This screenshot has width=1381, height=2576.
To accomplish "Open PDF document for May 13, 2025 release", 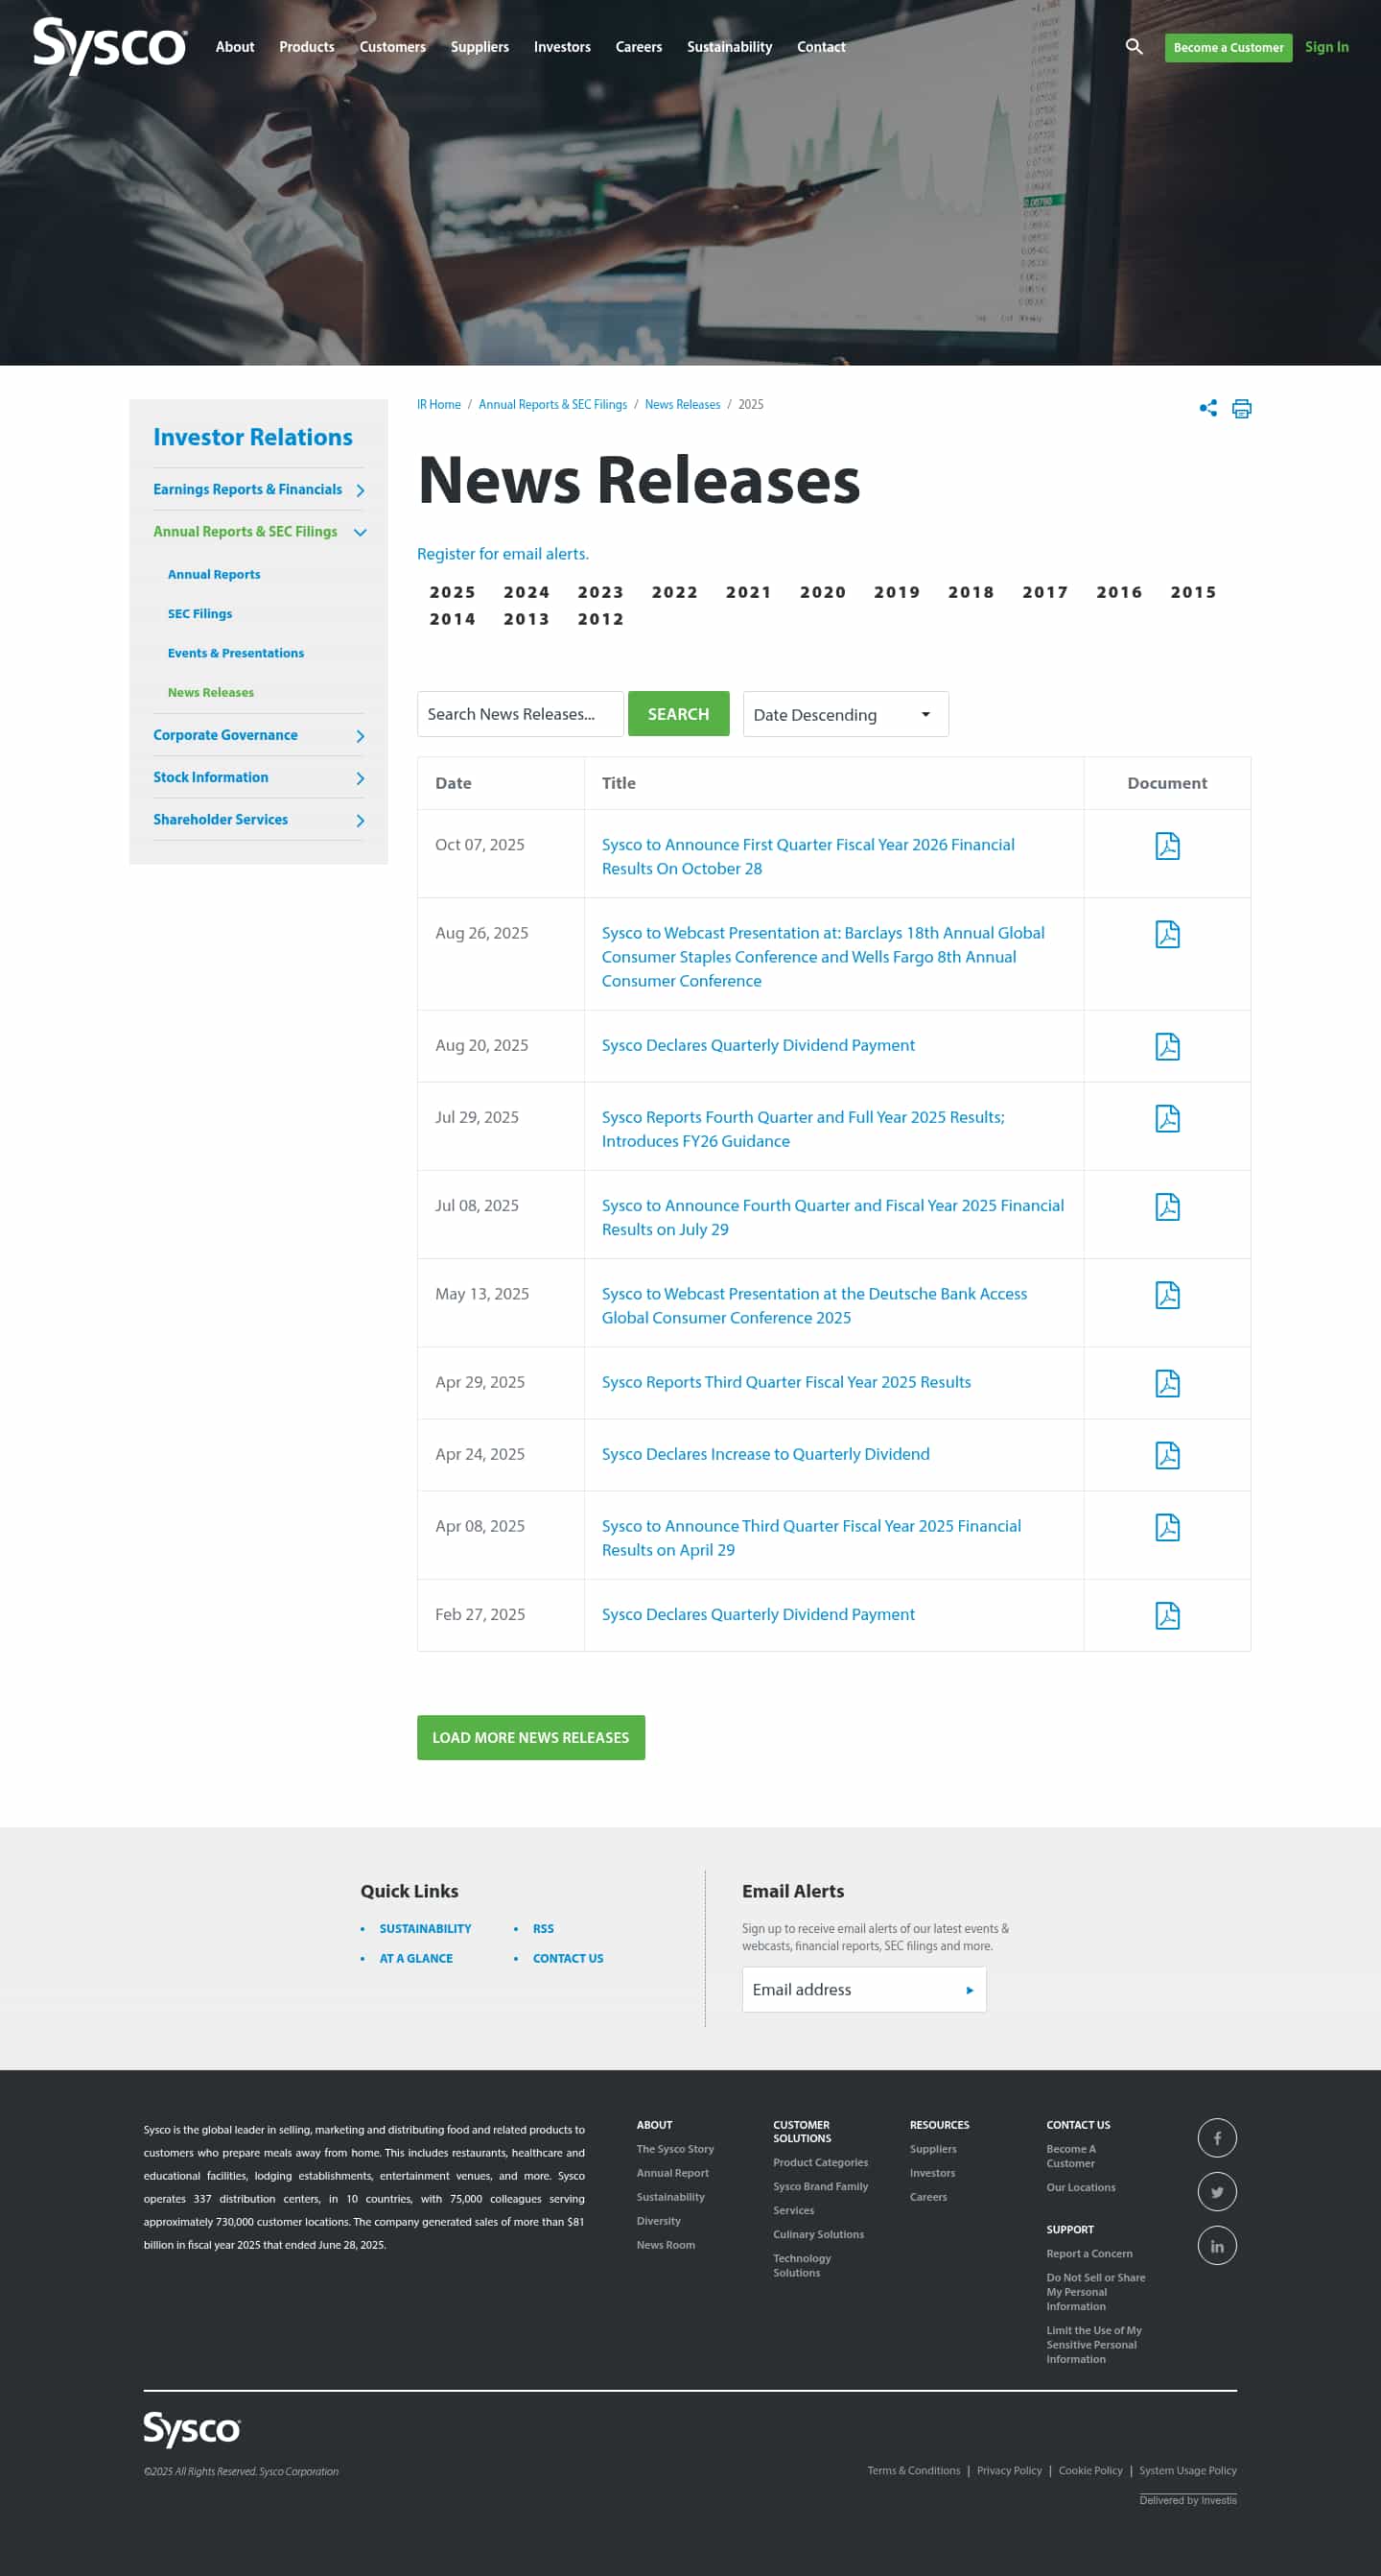I will 1167,1294.
